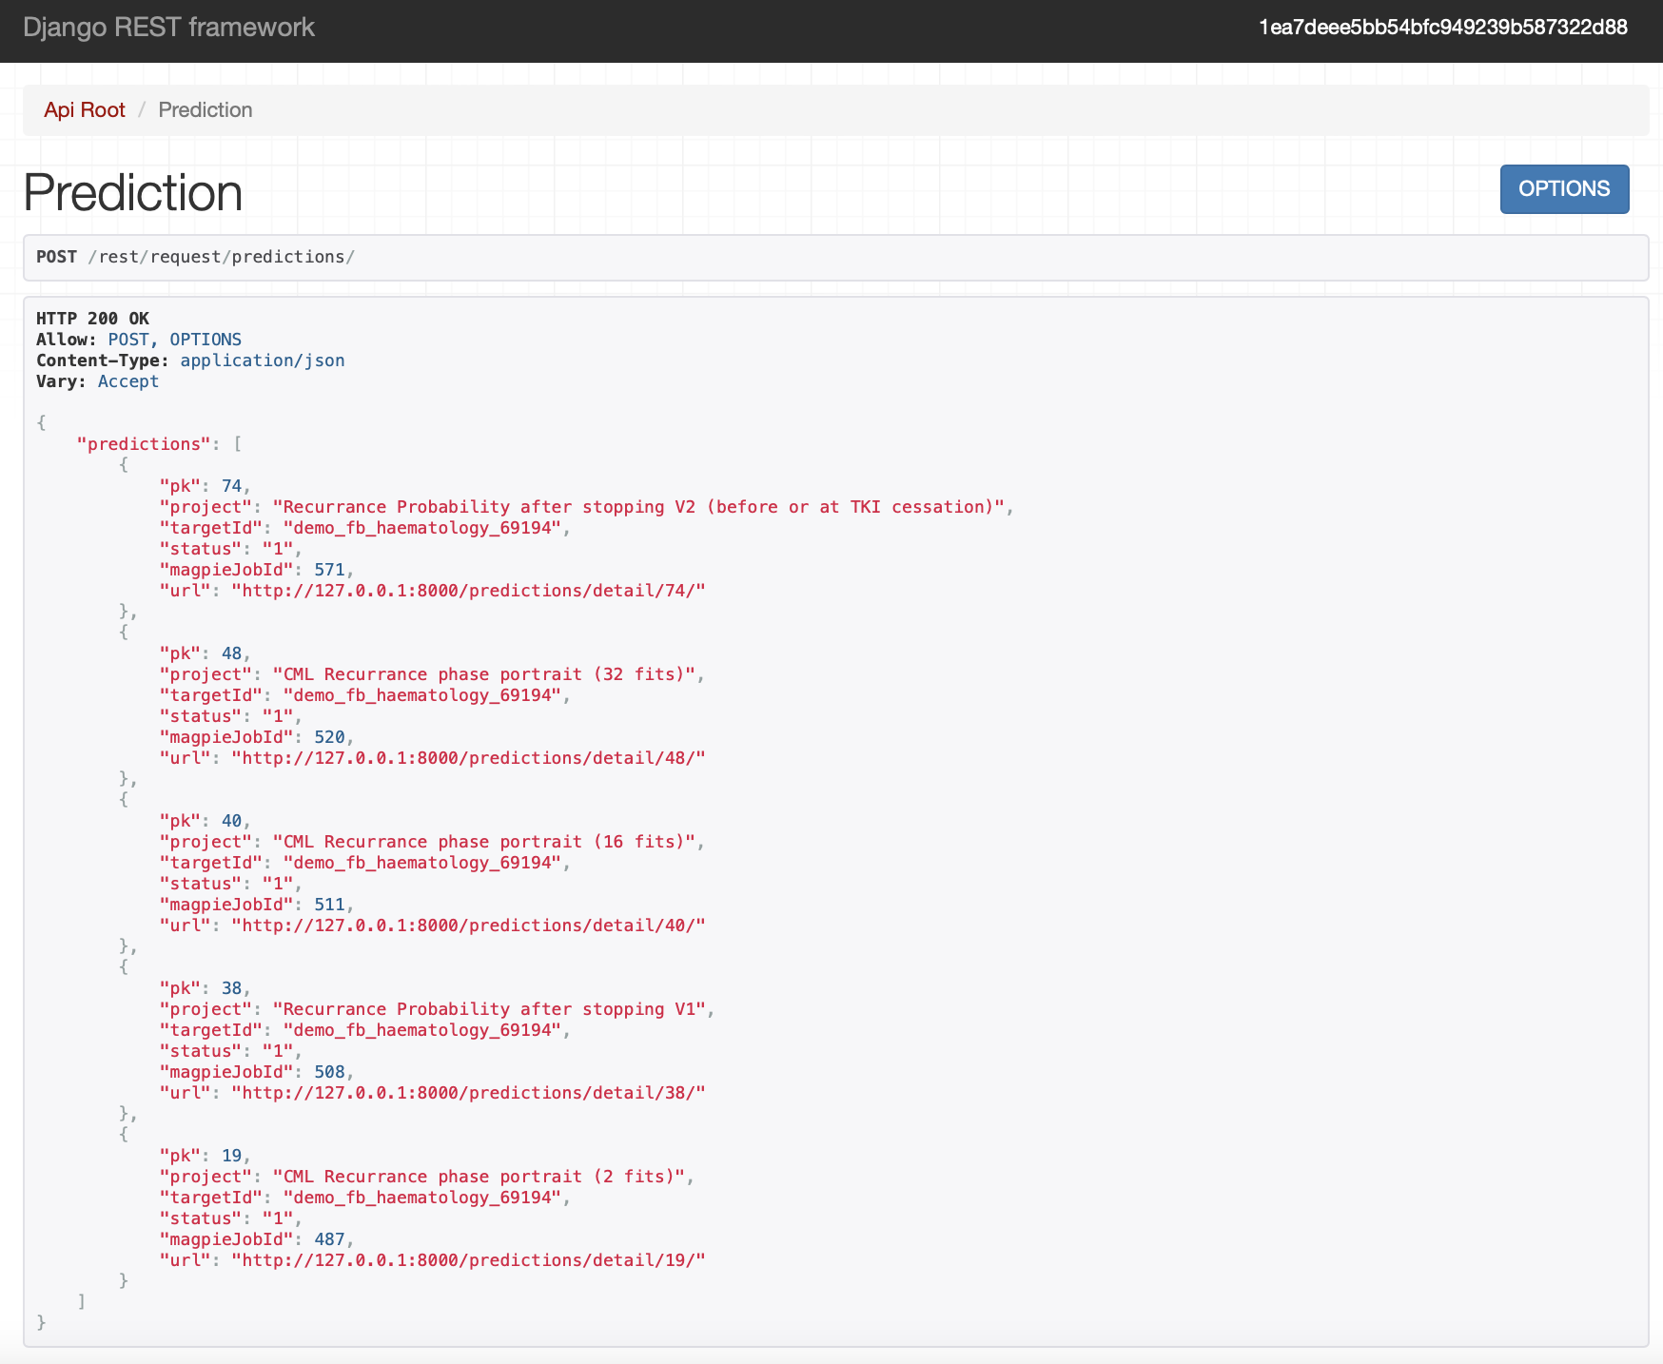Image resolution: width=1663 pixels, height=1364 pixels.
Task: Click magpieJobId value 511
Action: [x=330, y=905]
